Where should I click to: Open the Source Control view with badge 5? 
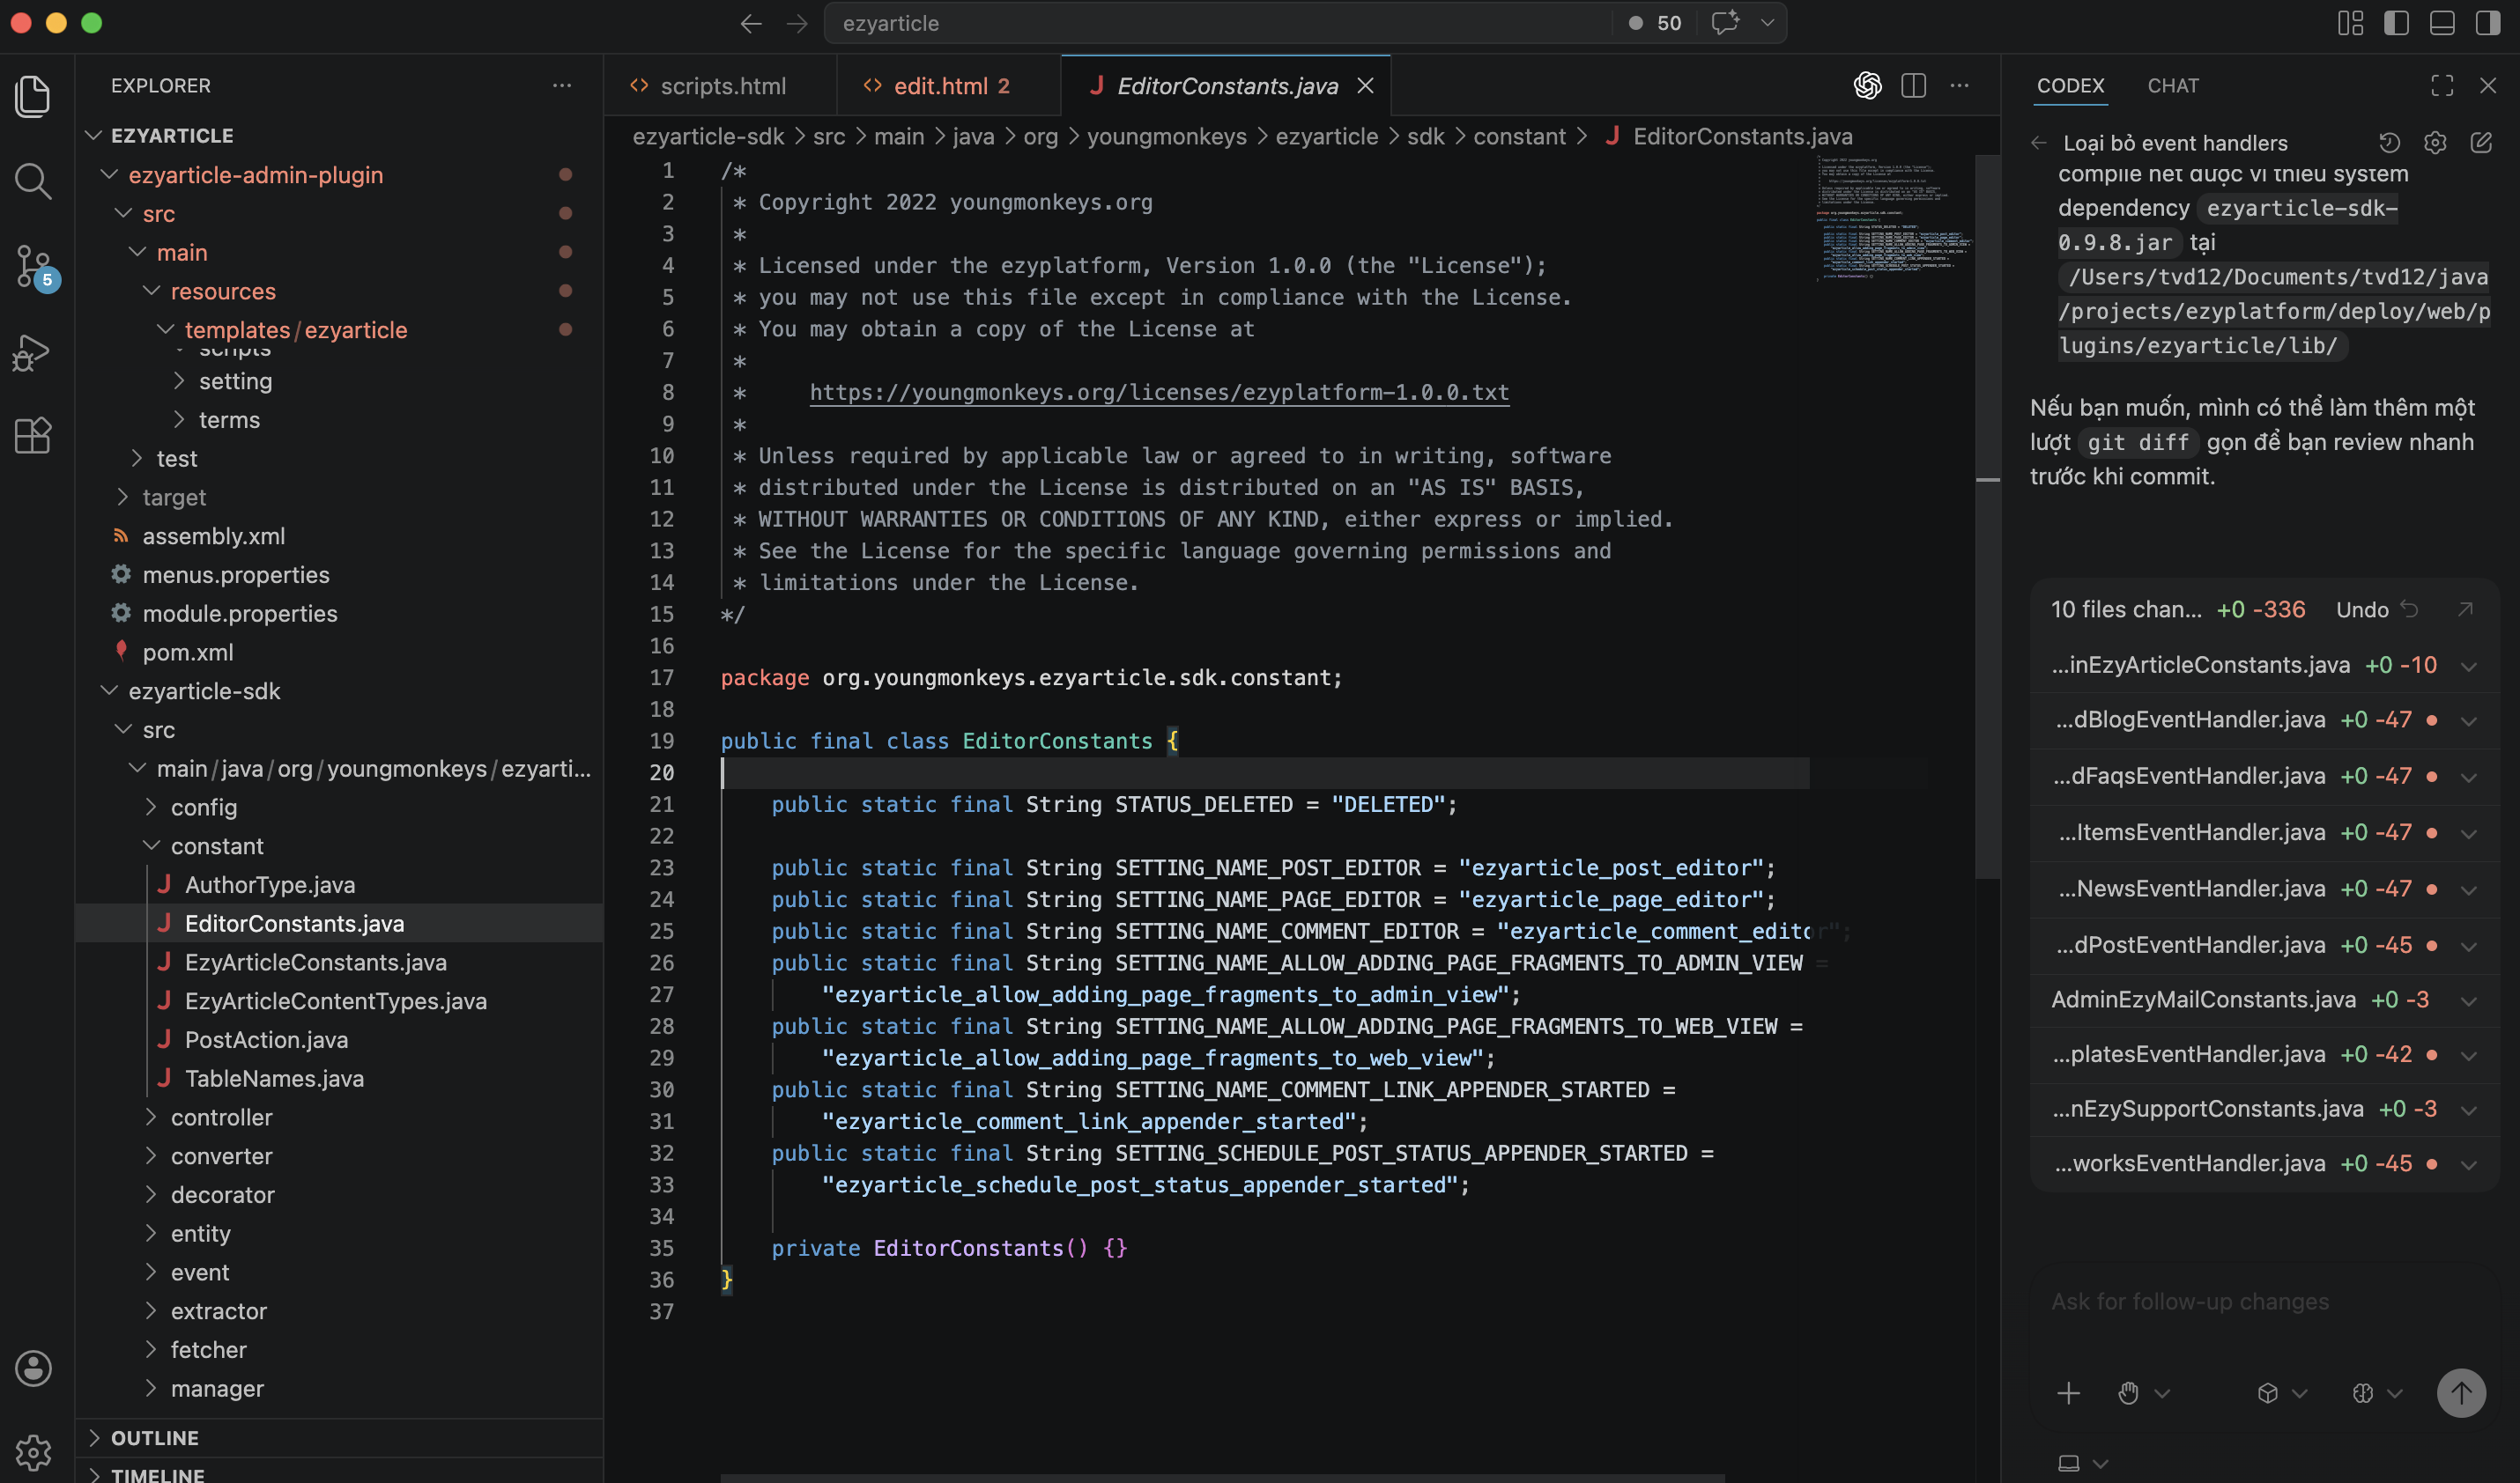tap(33, 267)
